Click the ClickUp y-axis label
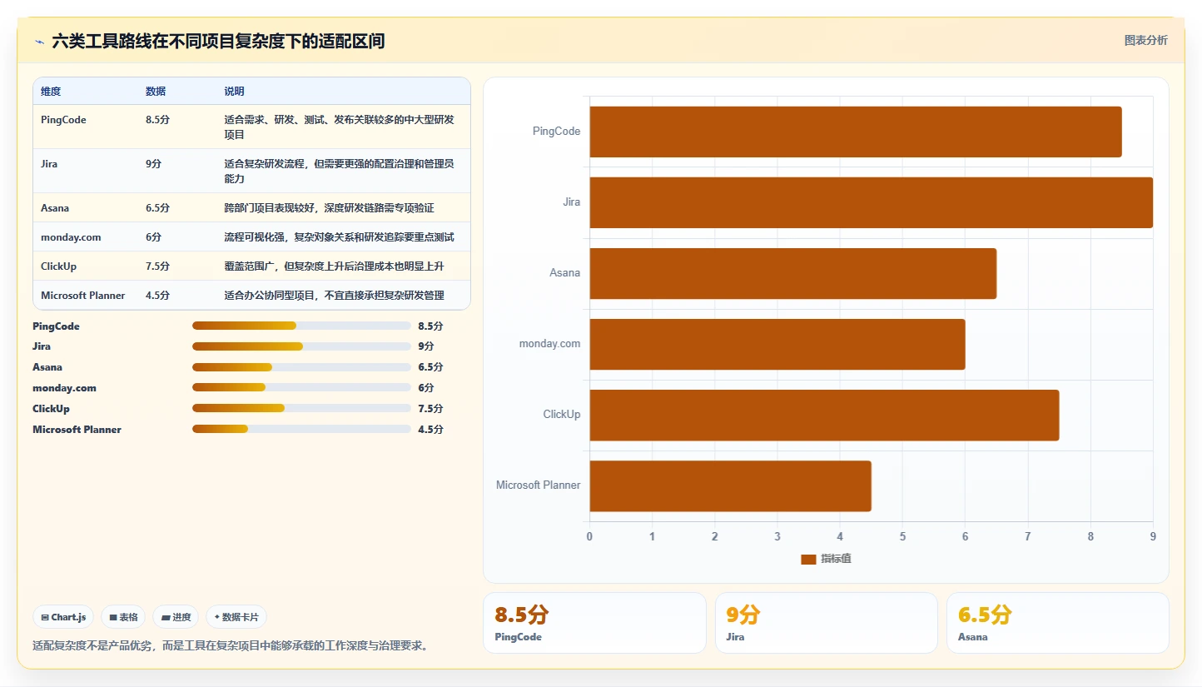Viewport: 1202px width, 687px height. 562,415
